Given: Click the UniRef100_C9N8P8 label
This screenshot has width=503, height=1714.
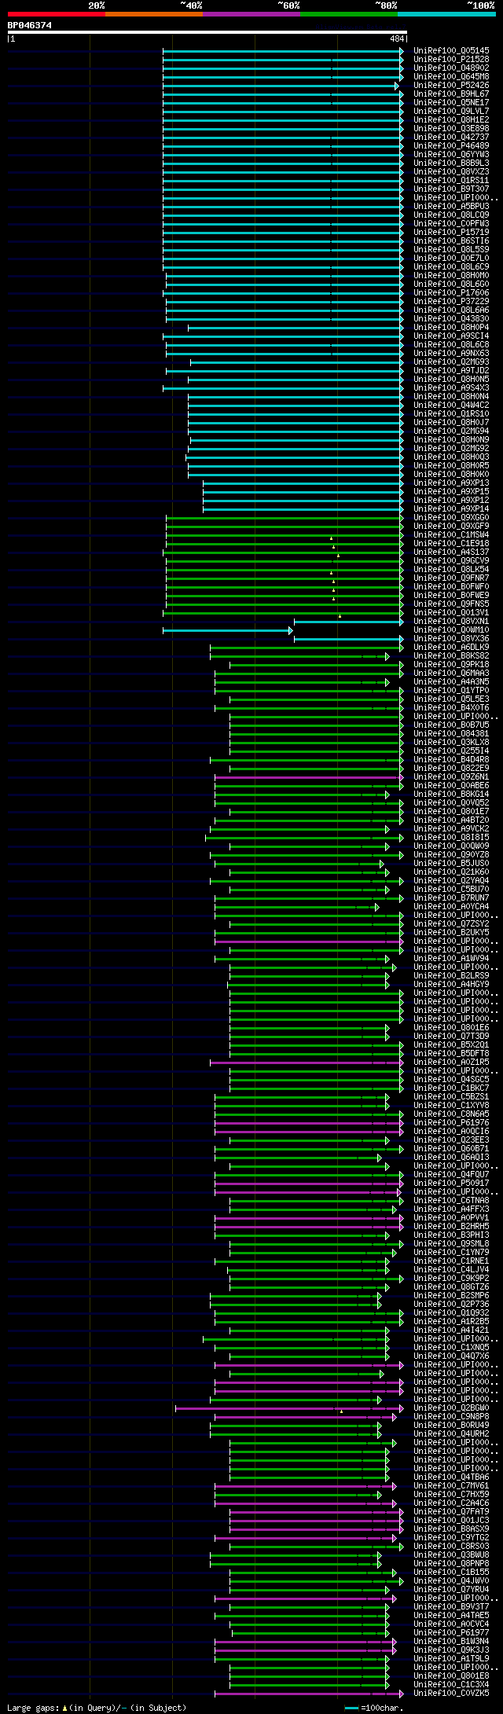Looking at the screenshot, I should pyautogui.click(x=451, y=1417).
